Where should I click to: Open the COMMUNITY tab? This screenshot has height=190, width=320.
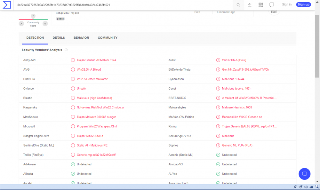(108, 38)
